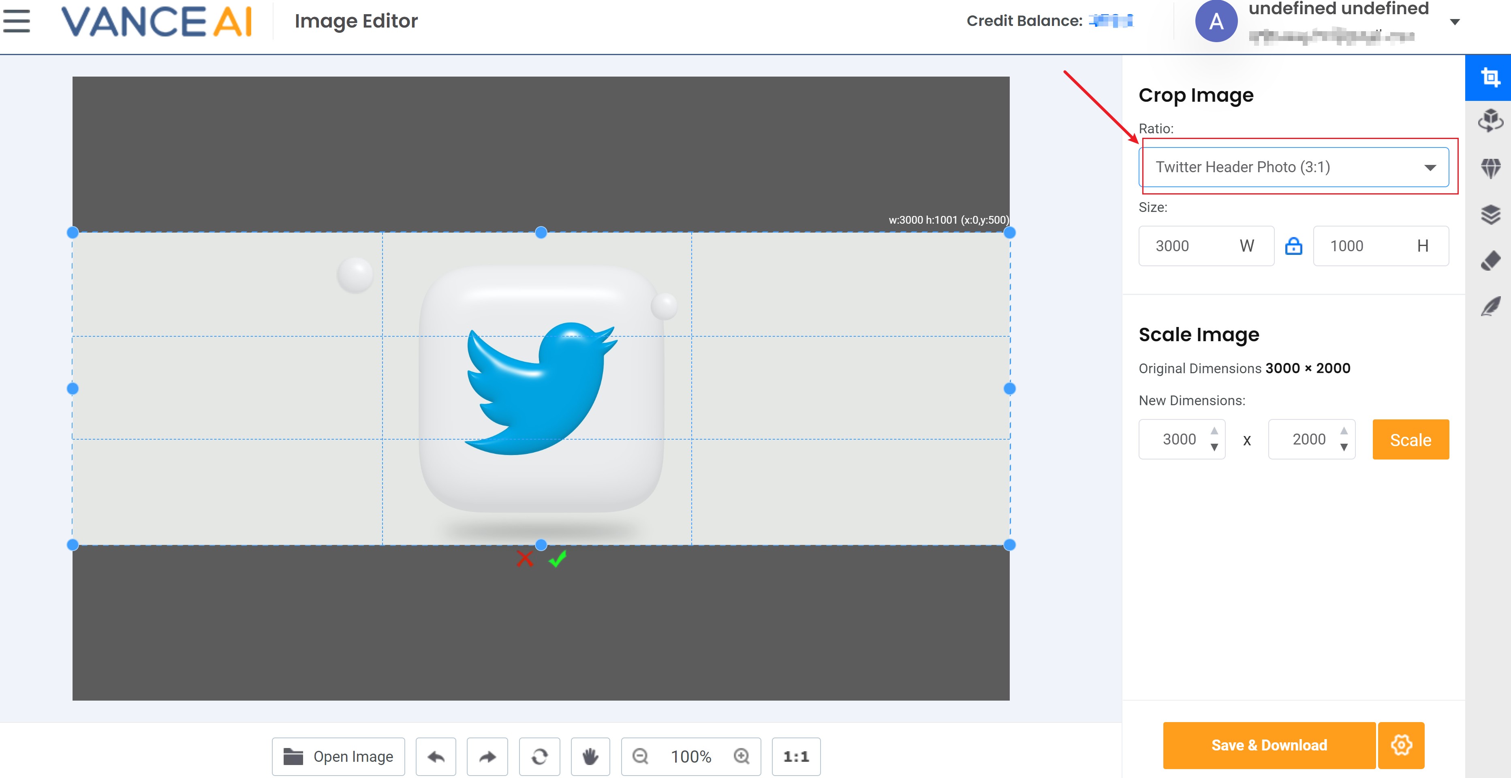Click Save & Download button
The height and width of the screenshot is (778, 1511).
(1269, 745)
